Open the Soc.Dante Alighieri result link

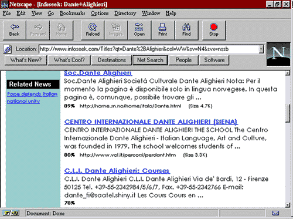[x=98, y=73]
